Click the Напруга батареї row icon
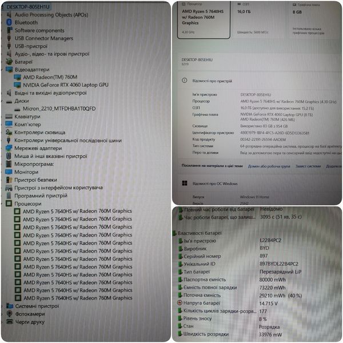The width and height of the screenshot is (343, 343). 180,303
